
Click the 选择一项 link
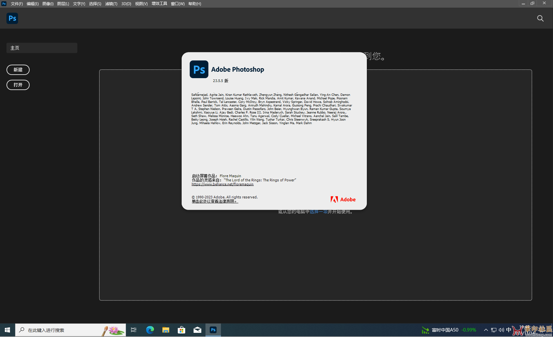tap(319, 212)
